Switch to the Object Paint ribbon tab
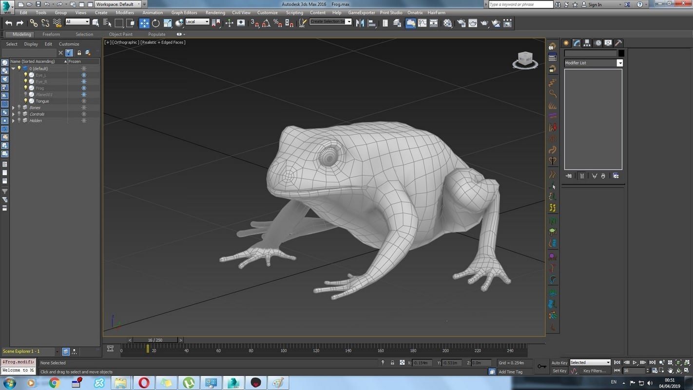The width and height of the screenshot is (693, 390). click(x=121, y=35)
